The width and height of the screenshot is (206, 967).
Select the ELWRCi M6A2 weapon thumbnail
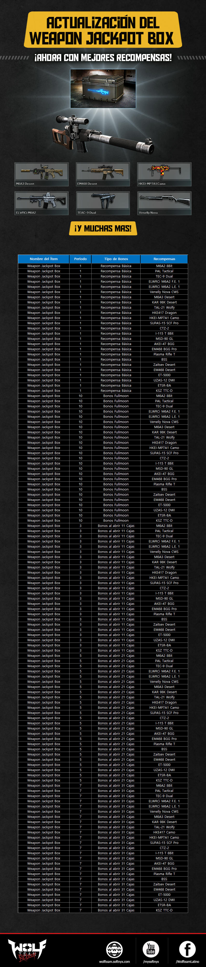tap(42, 203)
